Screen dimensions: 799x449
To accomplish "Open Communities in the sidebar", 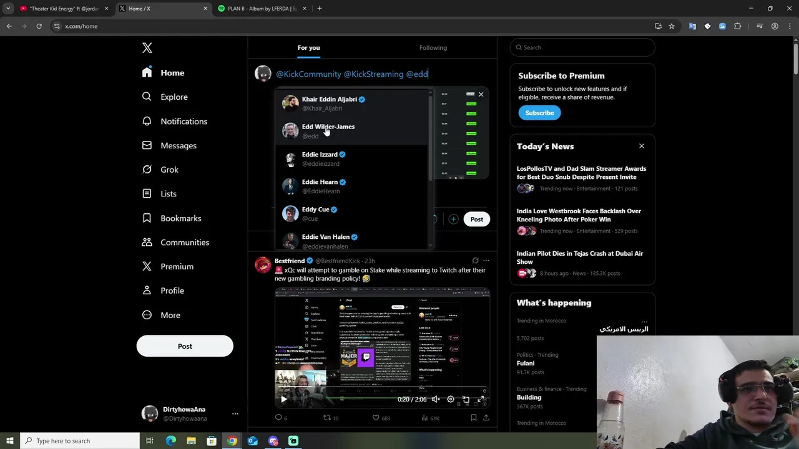I will pos(175,242).
